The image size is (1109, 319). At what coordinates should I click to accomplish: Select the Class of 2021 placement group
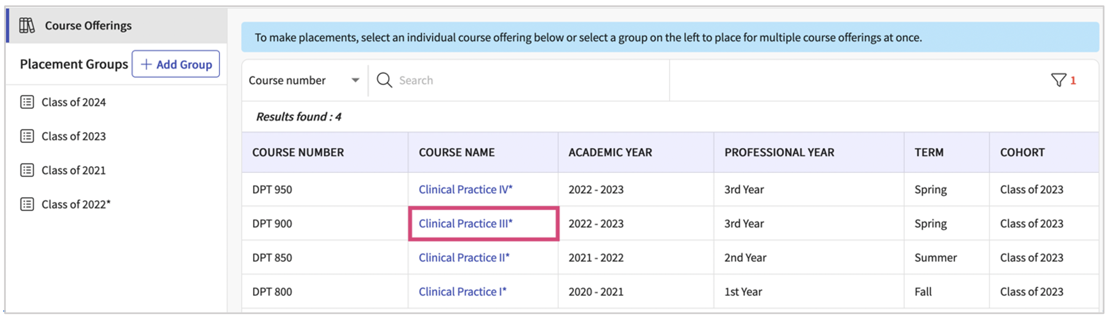74,170
